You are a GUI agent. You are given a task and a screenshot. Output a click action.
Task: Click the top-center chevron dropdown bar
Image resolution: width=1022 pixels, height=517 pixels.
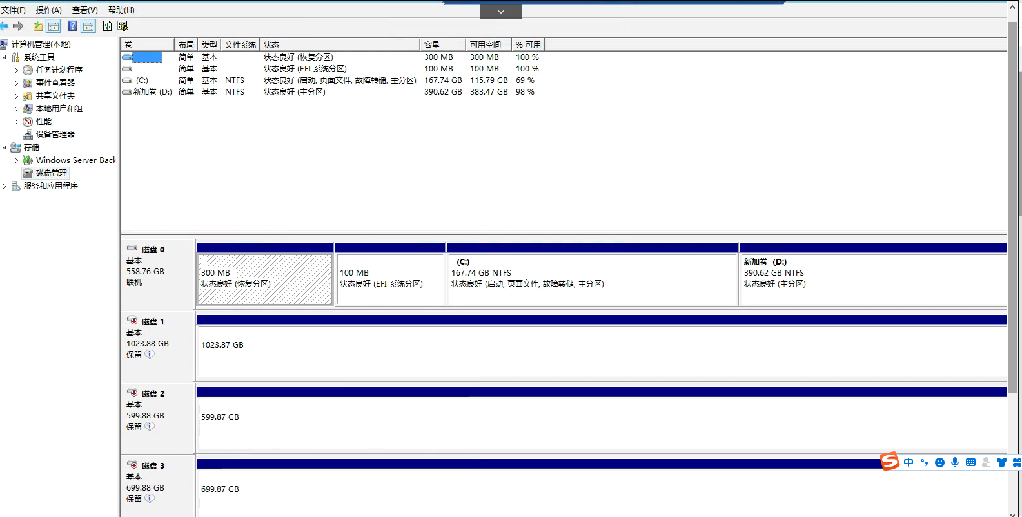501,12
